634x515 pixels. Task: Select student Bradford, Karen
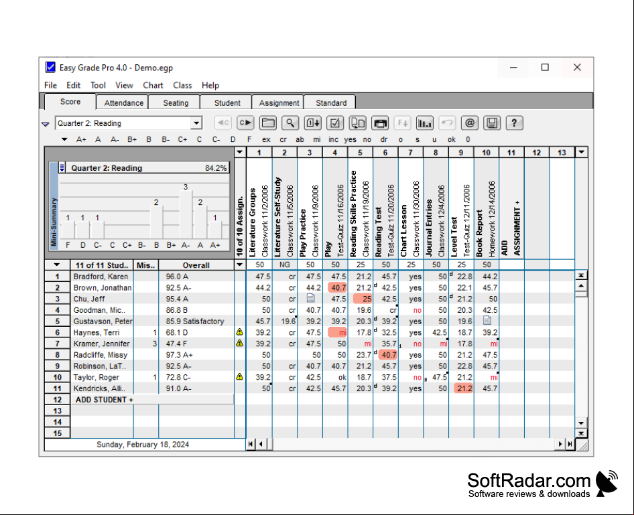(101, 277)
